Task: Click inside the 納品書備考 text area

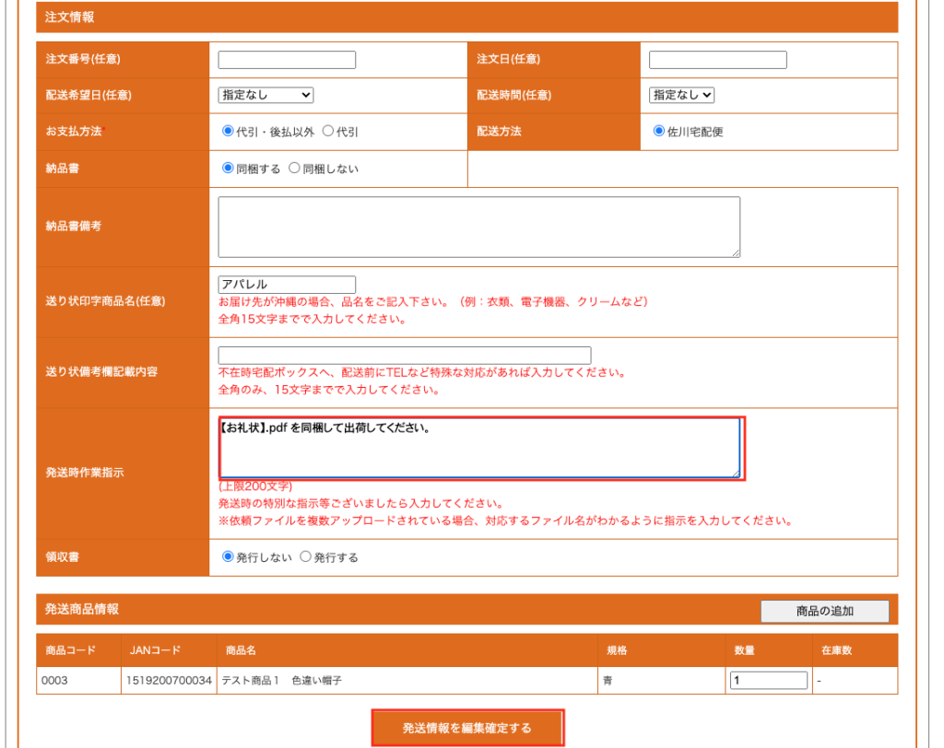Action: pyautogui.click(x=478, y=226)
